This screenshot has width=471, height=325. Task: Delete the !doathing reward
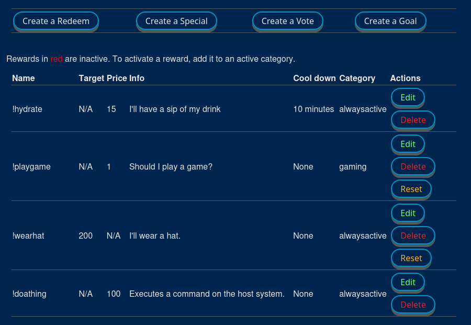pos(413,305)
